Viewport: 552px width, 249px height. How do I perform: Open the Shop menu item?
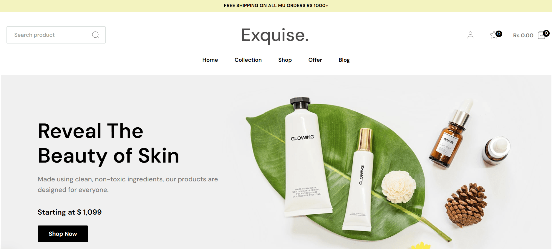click(285, 60)
